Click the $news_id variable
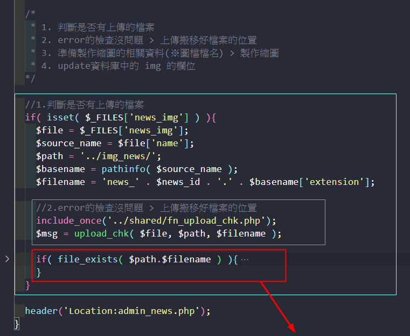The width and height of the screenshot is (410, 336). 178,182
